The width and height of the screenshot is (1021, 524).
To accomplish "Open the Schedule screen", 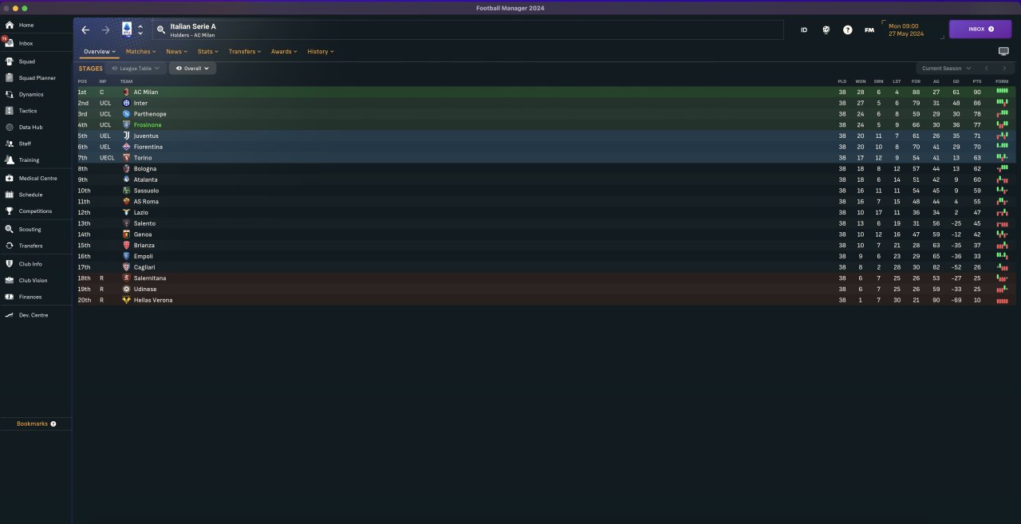I will [30, 195].
